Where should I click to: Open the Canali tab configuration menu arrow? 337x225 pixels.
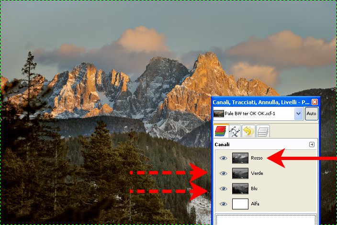(x=312, y=145)
